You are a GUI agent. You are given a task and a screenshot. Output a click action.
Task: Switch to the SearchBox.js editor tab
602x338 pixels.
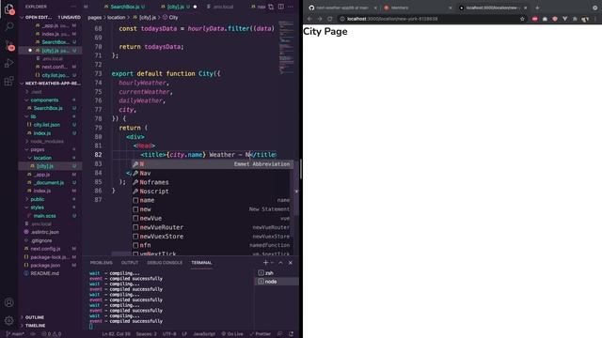125,7
